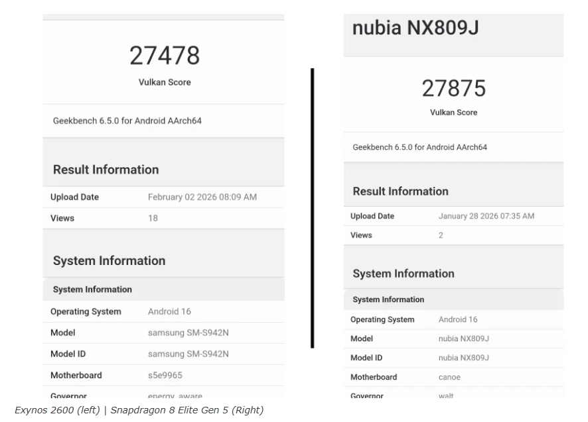Select the nubia NX809J Model ID value
This screenshot has width=588, height=422.
(x=463, y=358)
